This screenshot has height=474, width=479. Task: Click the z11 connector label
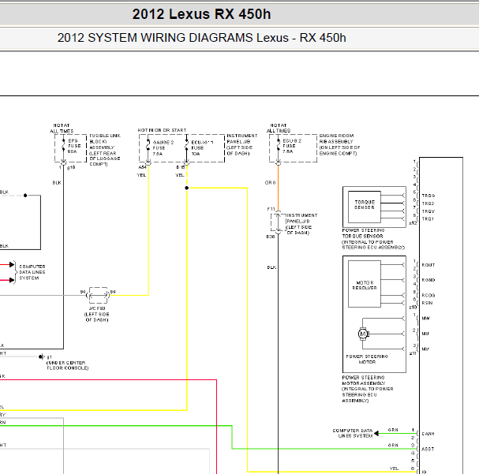pyautogui.click(x=413, y=353)
